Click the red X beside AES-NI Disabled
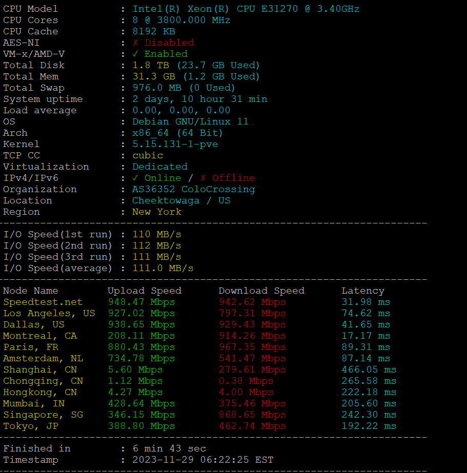Viewport: 467px width, 473px height. (x=136, y=43)
